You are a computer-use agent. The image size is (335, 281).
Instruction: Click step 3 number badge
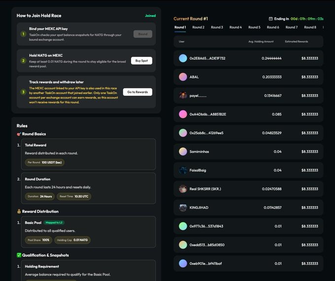(x=23, y=92)
